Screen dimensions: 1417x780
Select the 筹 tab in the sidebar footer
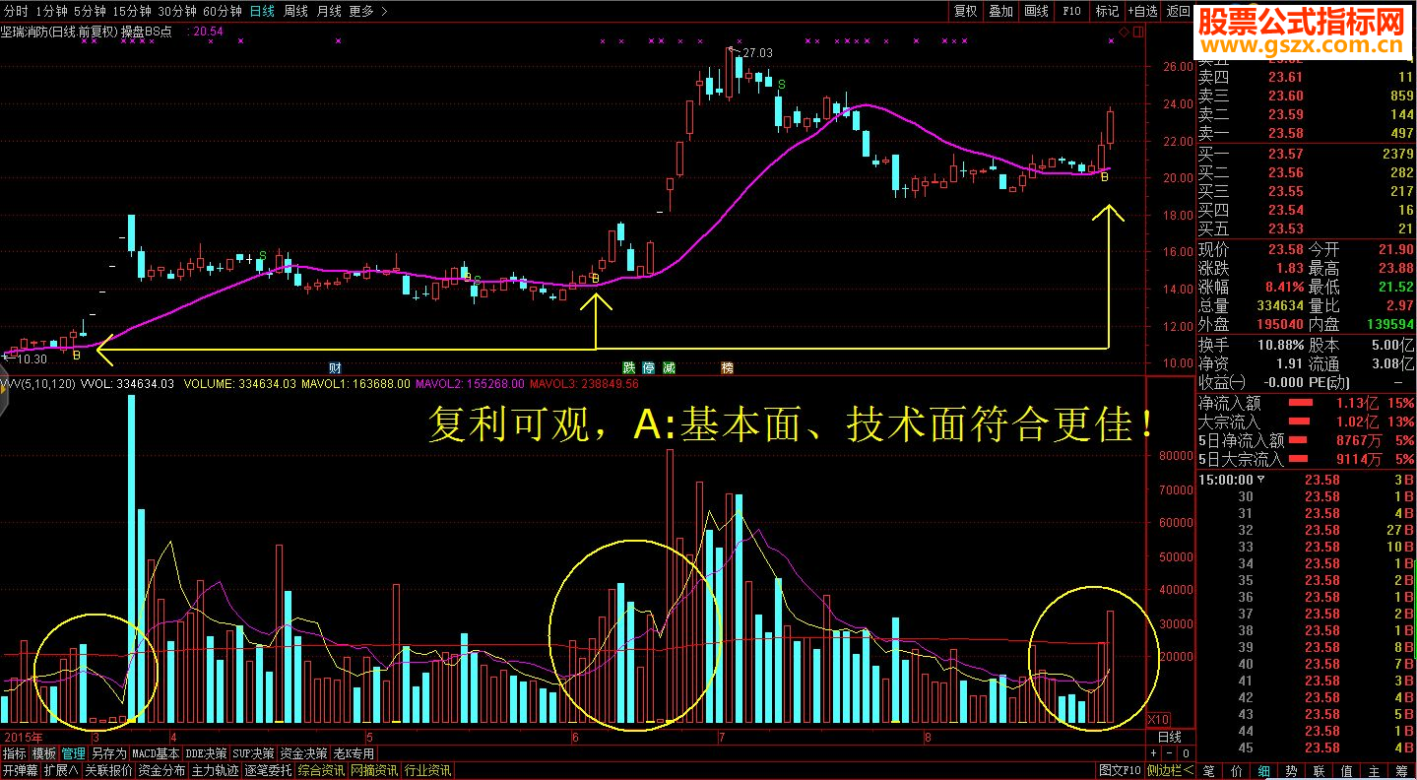(x=1401, y=770)
